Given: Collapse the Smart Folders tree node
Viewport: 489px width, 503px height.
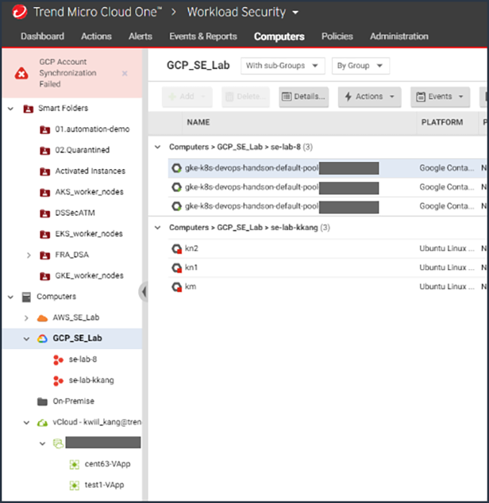Looking at the screenshot, I should (x=11, y=109).
